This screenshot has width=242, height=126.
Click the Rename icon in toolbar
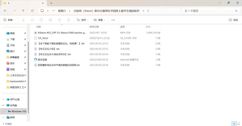[50, 20]
